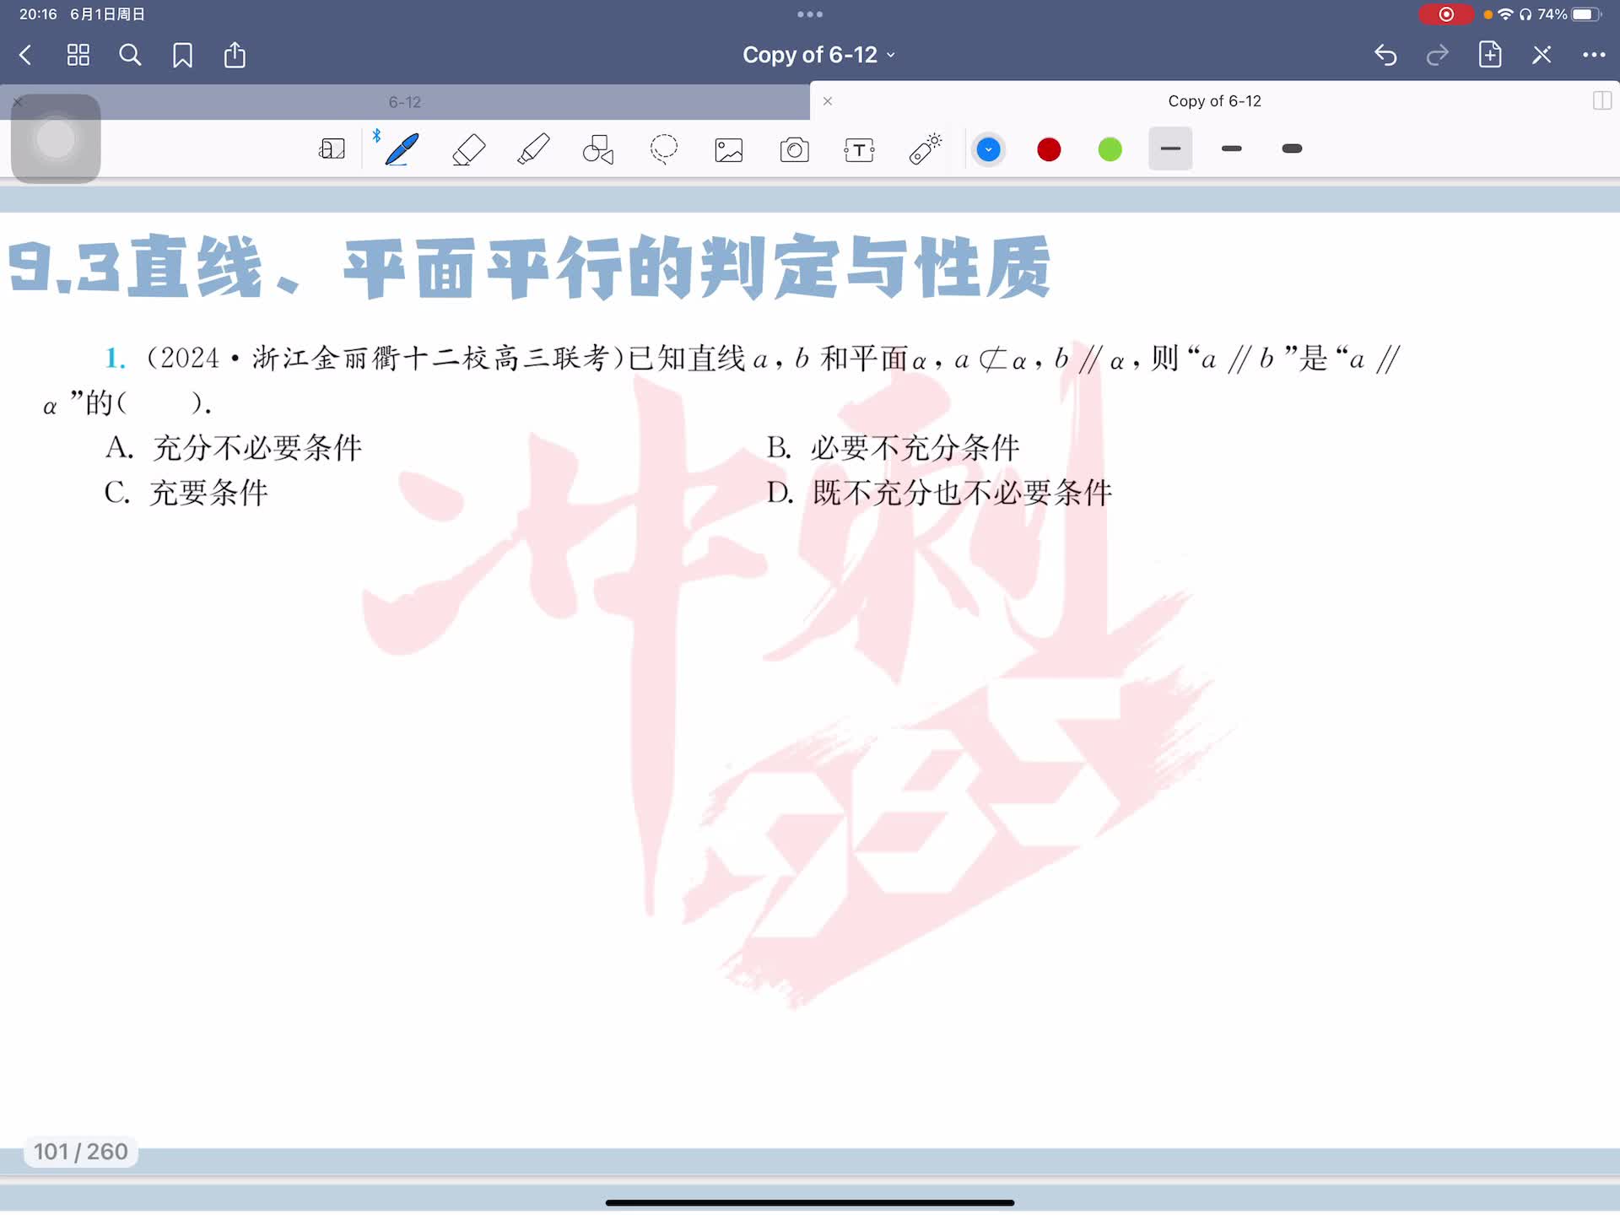The width and height of the screenshot is (1620, 1215).
Task: Select the Highlighter tool
Action: coord(533,149)
